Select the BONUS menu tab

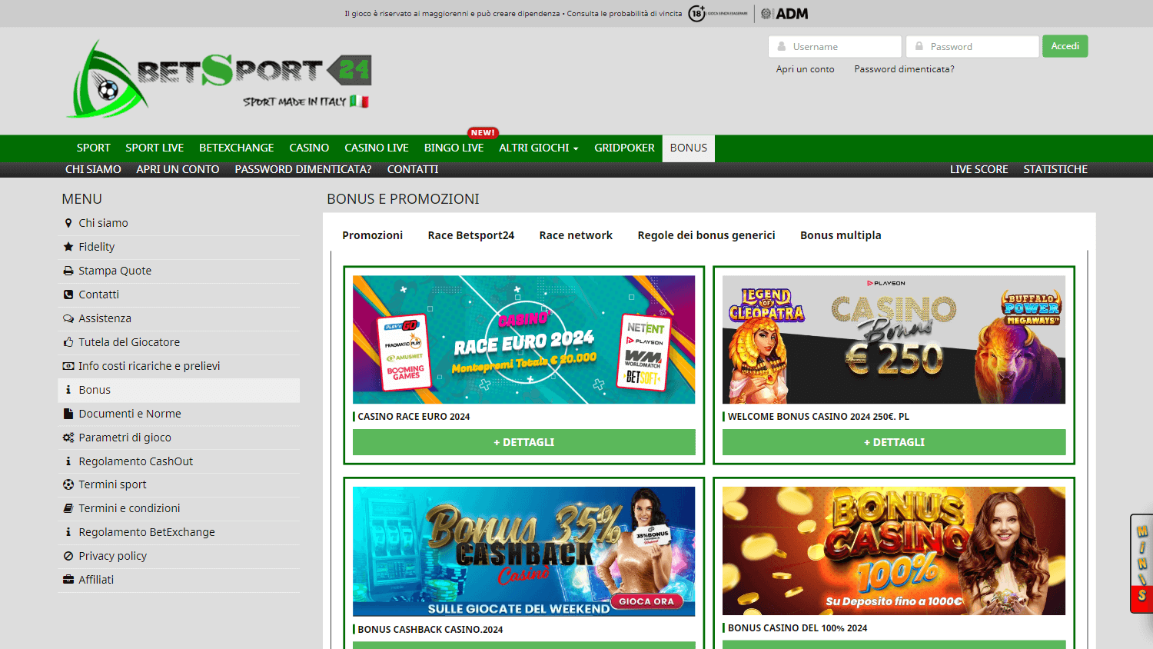point(689,148)
